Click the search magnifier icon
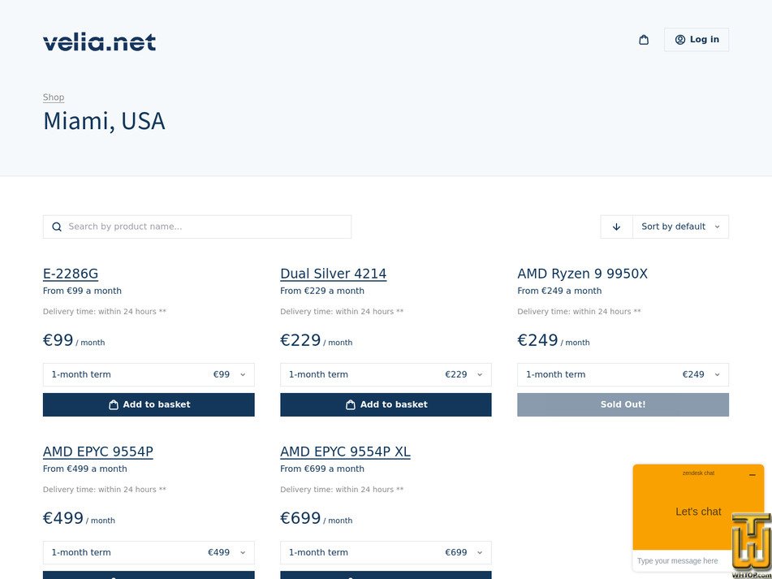Screen dimensions: 772x579 coord(57,227)
